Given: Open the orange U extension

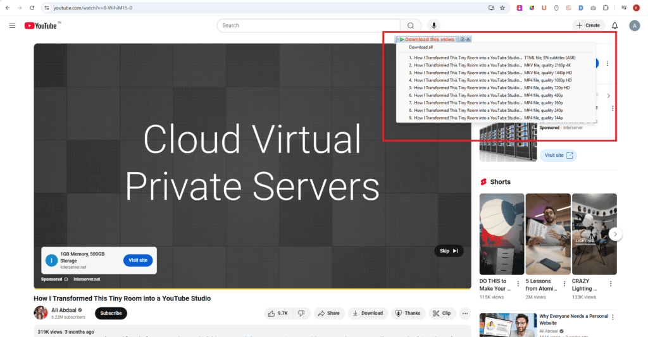Looking at the screenshot, I should click(x=544, y=8).
